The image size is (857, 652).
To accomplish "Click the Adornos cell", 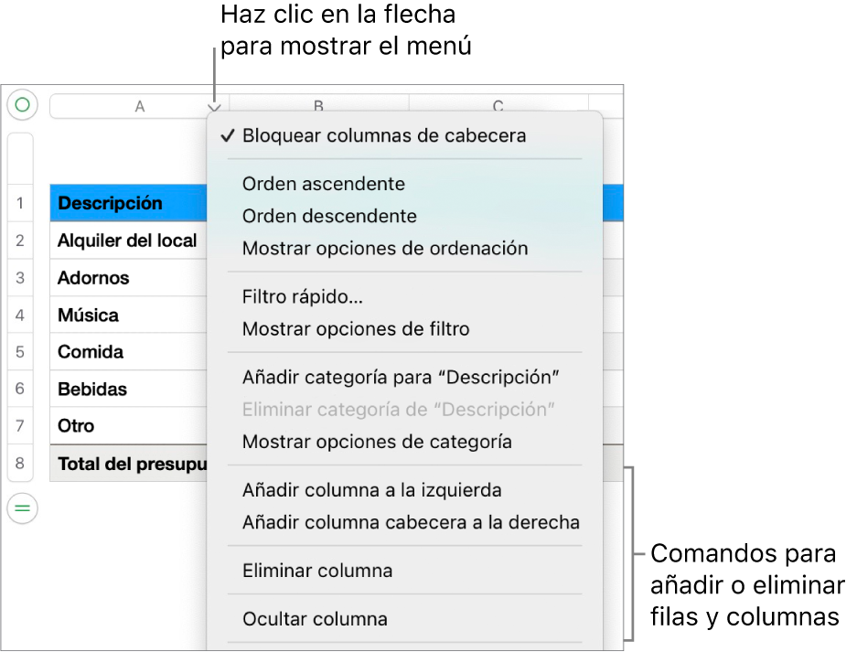I will click(128, 278).
